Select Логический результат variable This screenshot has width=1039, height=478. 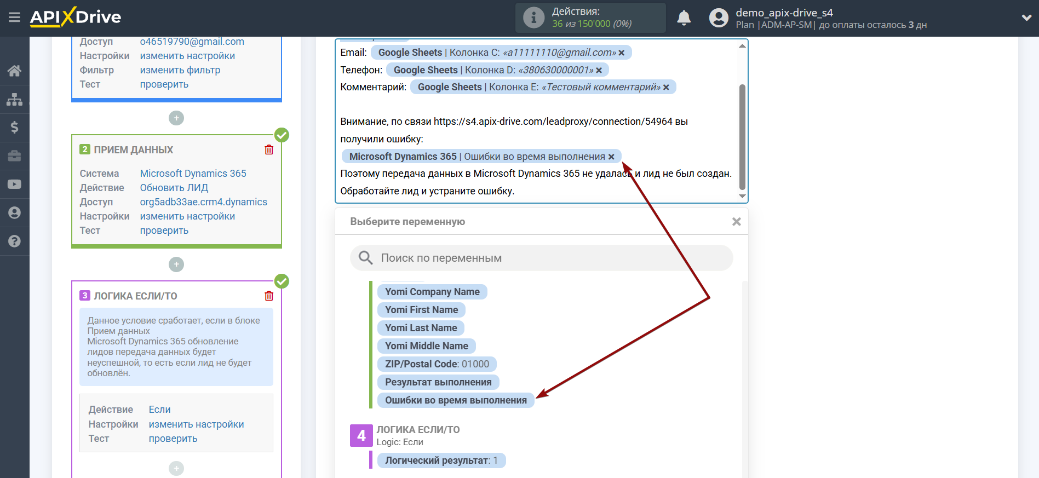[x=441, y=460]
